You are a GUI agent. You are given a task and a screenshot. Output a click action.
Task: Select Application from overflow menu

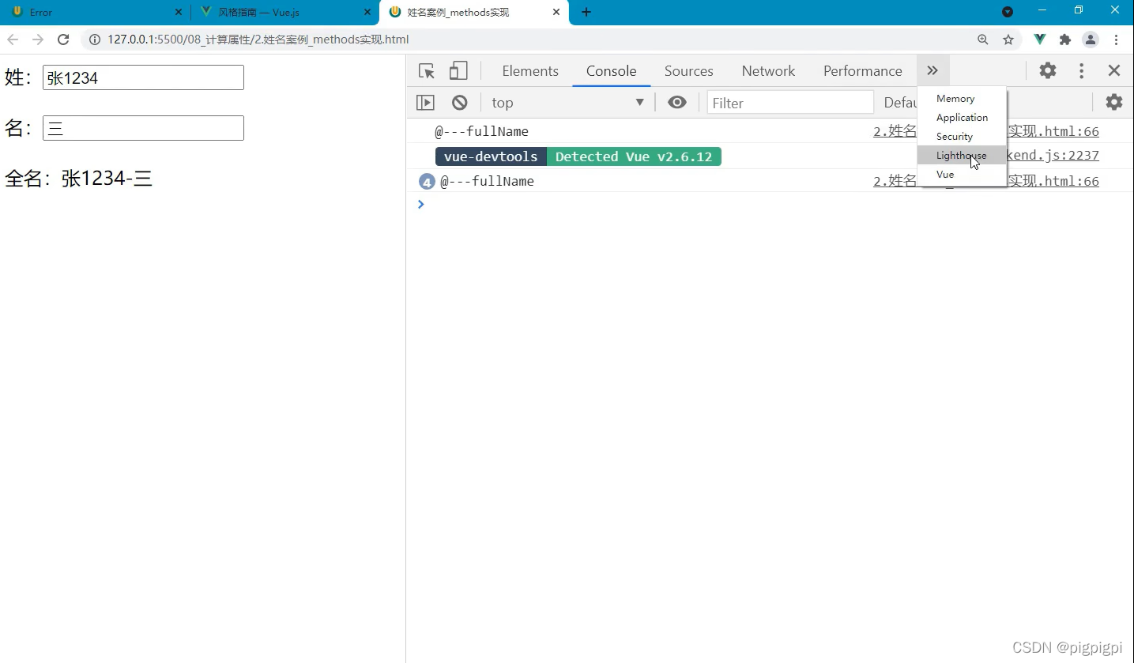pyautogui.click(x=962, y=118)
